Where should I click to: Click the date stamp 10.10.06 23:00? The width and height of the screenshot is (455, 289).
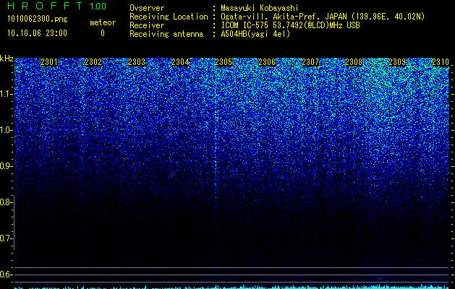pos(37,33)
